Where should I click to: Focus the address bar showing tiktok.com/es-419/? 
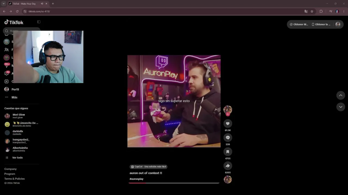163,11
